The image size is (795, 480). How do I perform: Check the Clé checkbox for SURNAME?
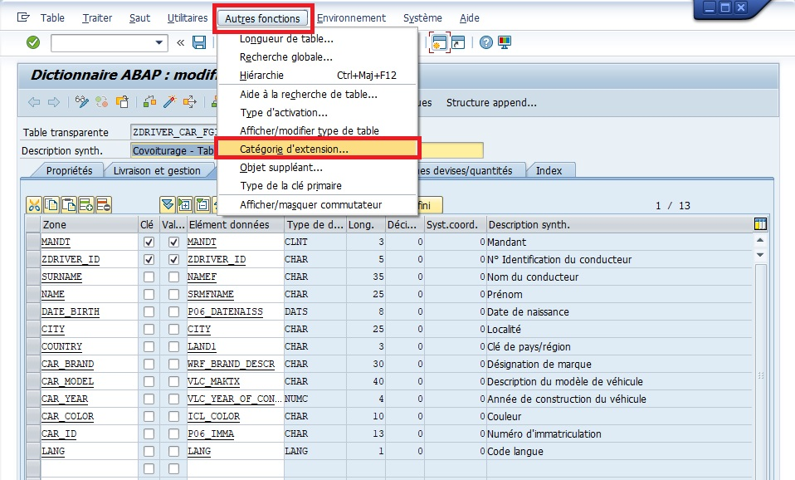click(x=149, y=277)
